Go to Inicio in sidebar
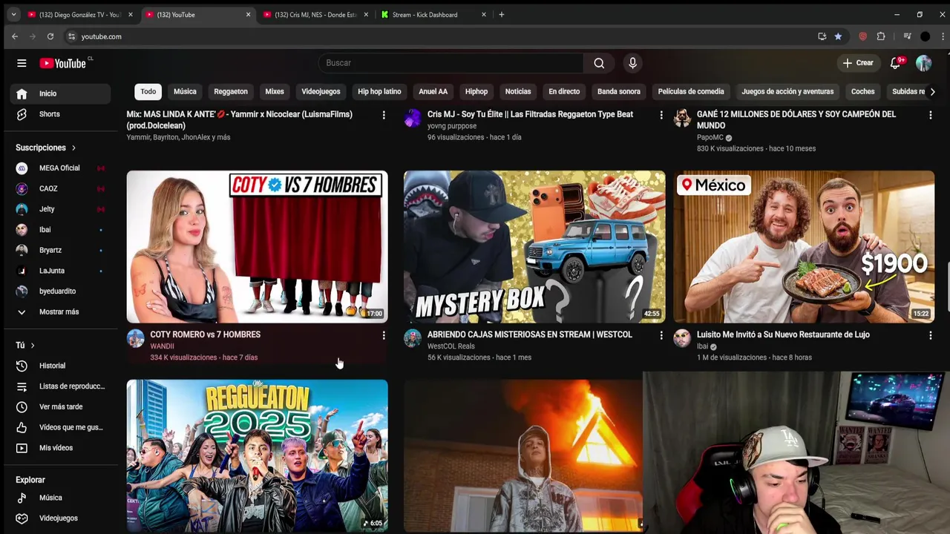Screen dimensions: 950x534 pyautogui.click(x=60, y=93)
